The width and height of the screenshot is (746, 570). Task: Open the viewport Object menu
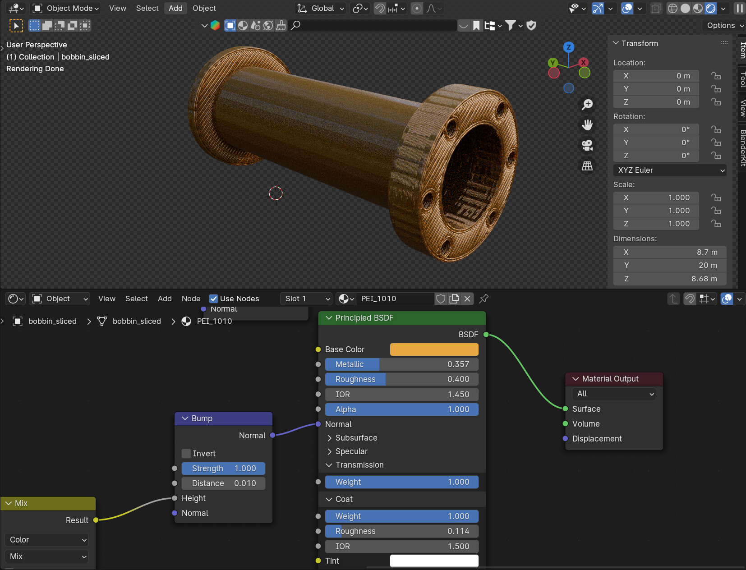(x=204, y=8)
